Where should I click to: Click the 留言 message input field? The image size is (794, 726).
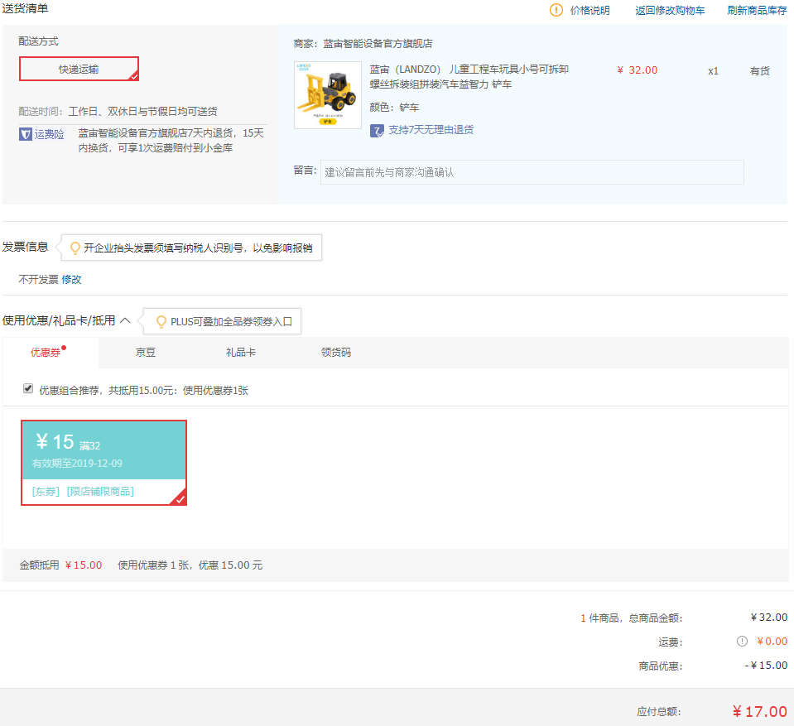click(x=532, y=173)
